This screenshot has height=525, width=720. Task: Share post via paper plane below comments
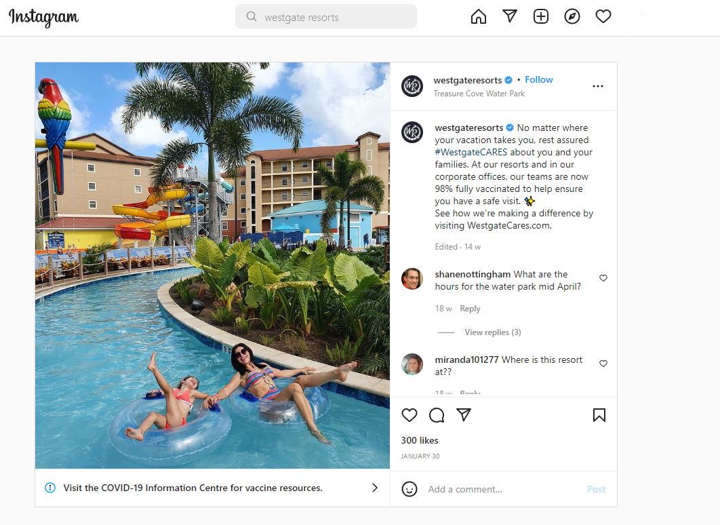[x=464, y=414]
